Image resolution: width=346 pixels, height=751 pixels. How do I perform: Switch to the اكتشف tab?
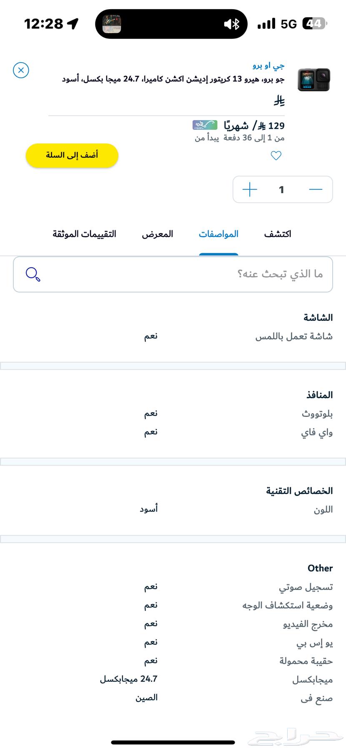(x=277, y=234)
